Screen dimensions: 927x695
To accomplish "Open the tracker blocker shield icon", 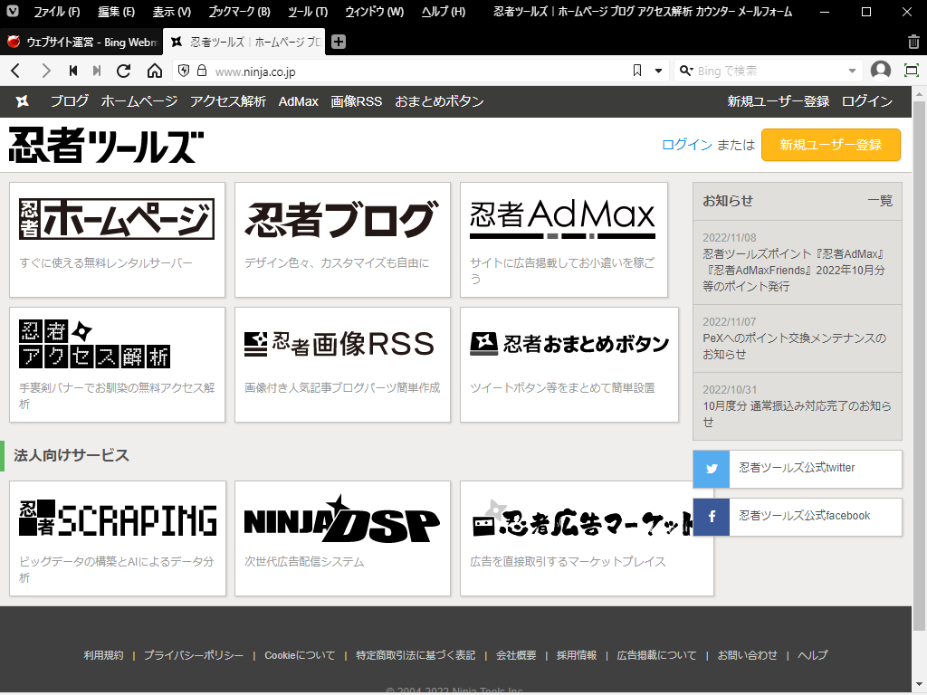I will [x=184, y=71].
